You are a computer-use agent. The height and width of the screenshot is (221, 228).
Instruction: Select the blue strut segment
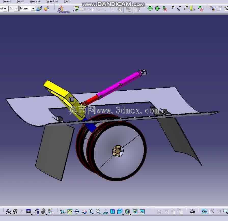91,127
